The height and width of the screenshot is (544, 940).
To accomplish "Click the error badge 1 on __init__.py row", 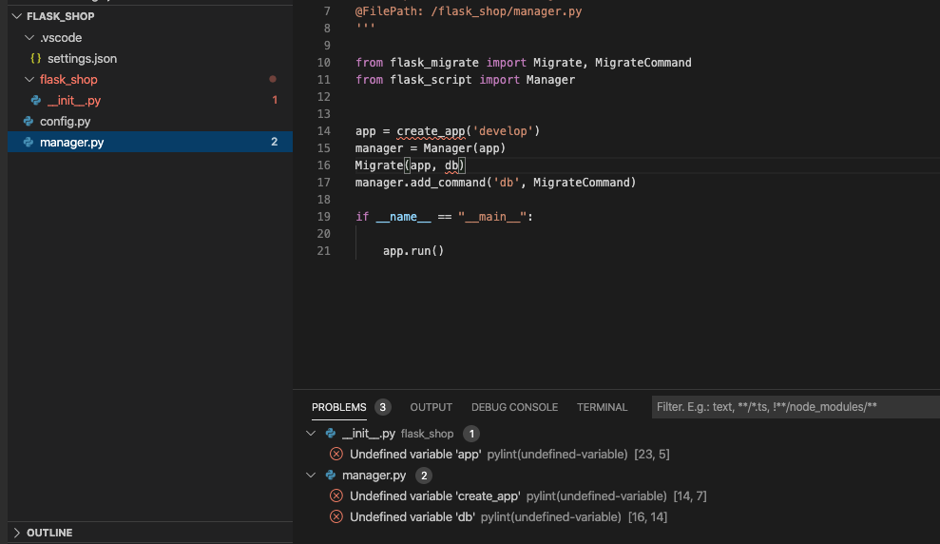I will [275, 100].
